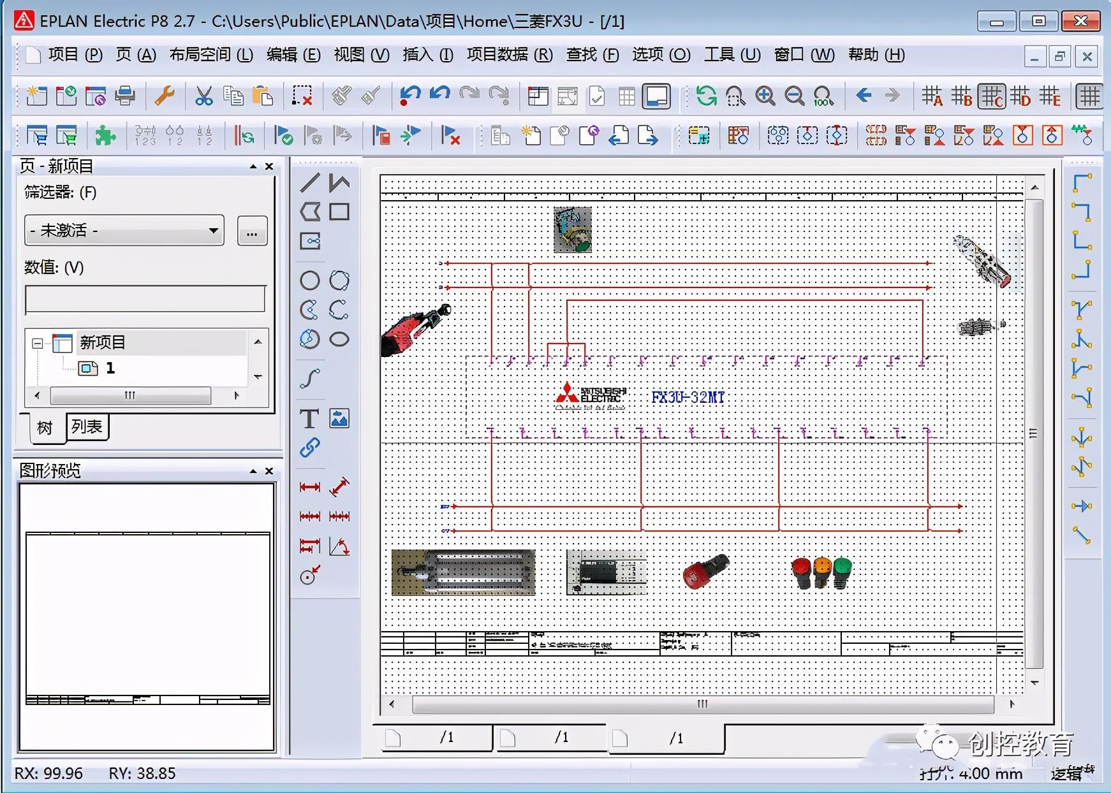Screen dimensions: 1111x793
Task: Click the filter ellipsis button
Action: pyautogui.click(x=252, y=231)
